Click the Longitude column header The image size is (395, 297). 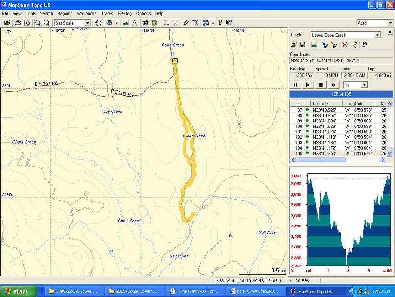(359, 103)
